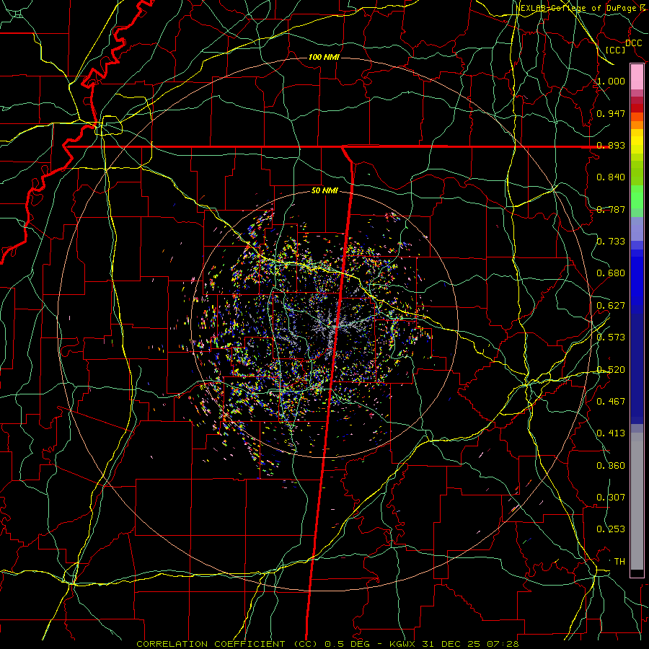Click the 0.467 scale value
Image resolution: width=649 pixels, height=649 pixels.
click(611, 402)
